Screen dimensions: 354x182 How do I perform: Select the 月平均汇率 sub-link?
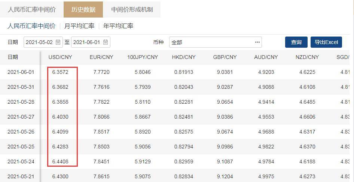pos(79,26)
